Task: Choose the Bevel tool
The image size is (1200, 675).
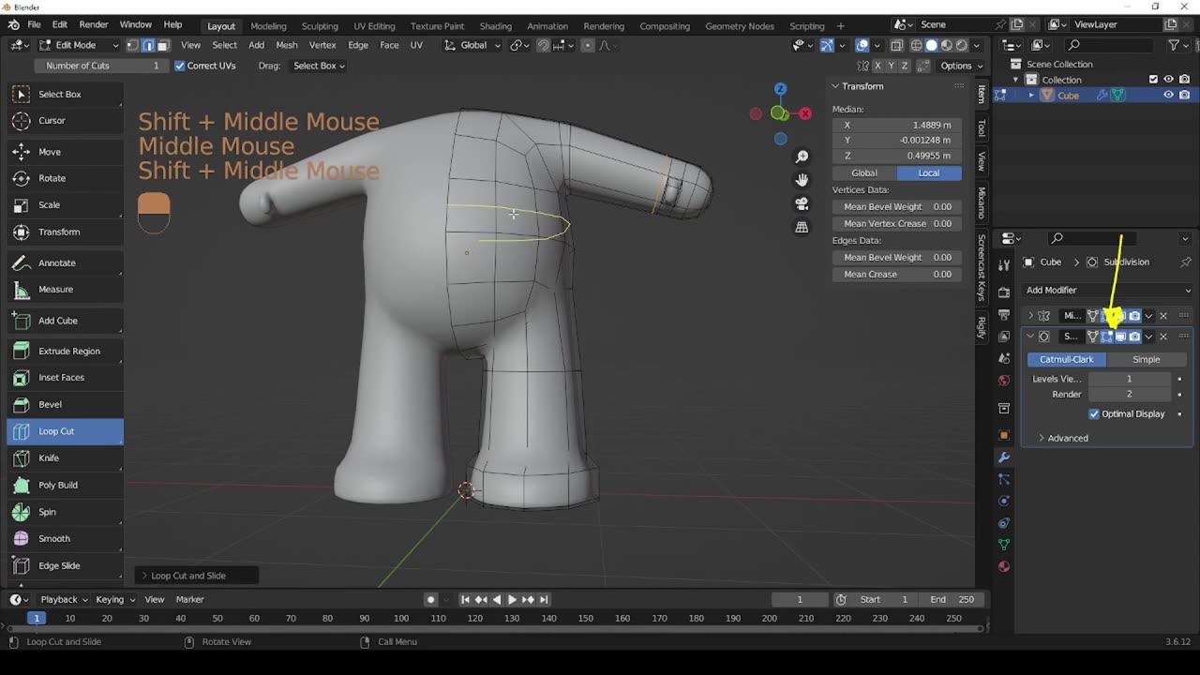Action: coord(65,404)
